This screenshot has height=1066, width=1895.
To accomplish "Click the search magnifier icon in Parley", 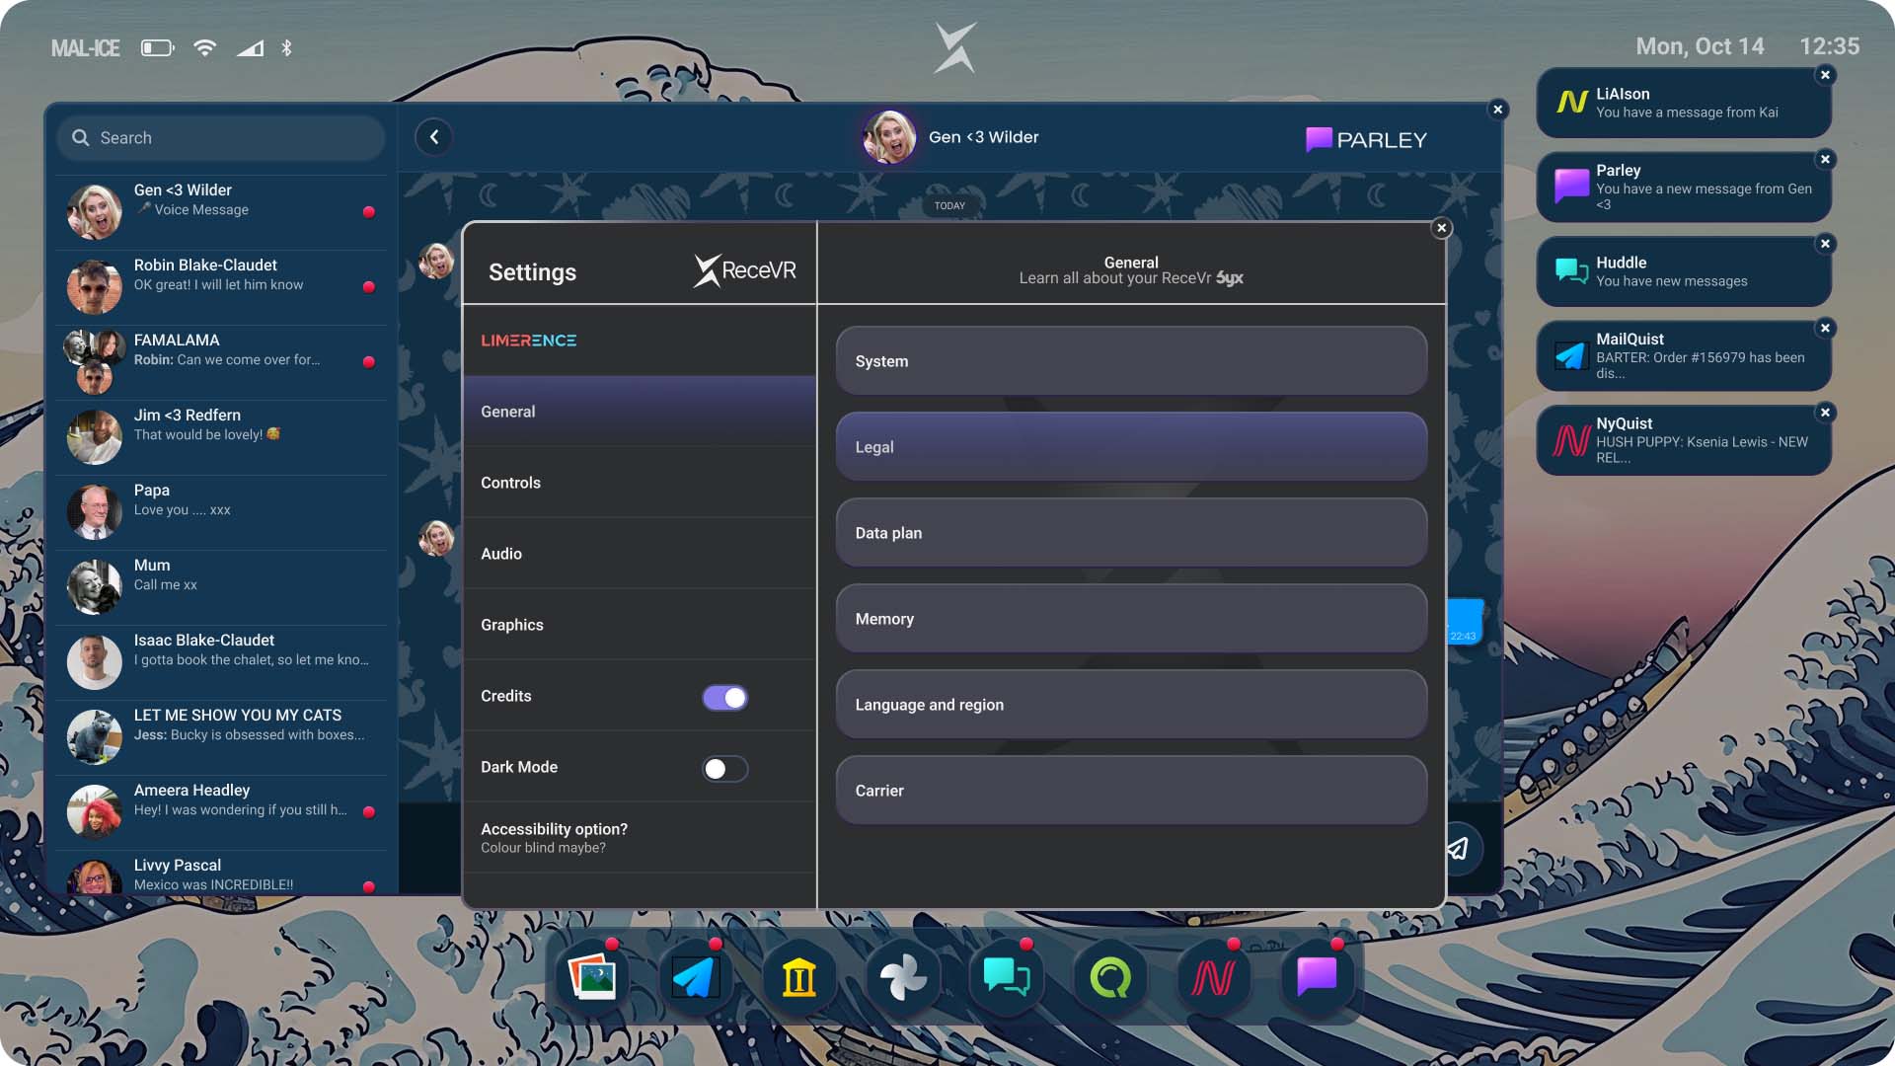I will [81, 138].
